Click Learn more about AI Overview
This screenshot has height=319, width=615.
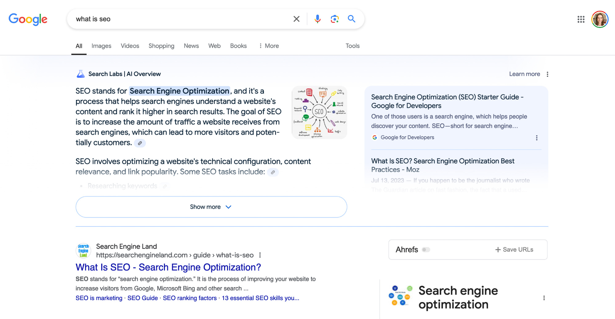[x=525, y=74]
